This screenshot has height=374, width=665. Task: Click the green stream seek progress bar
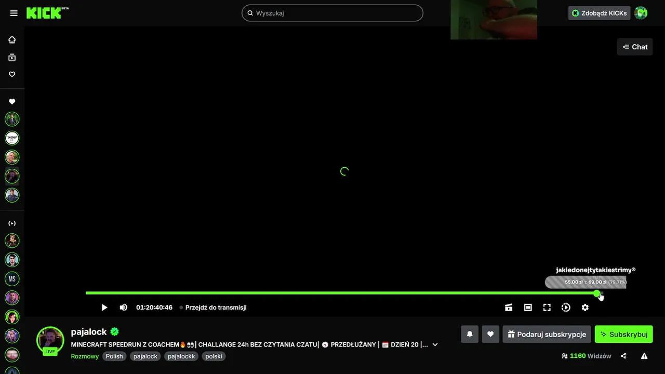(341, 293)
